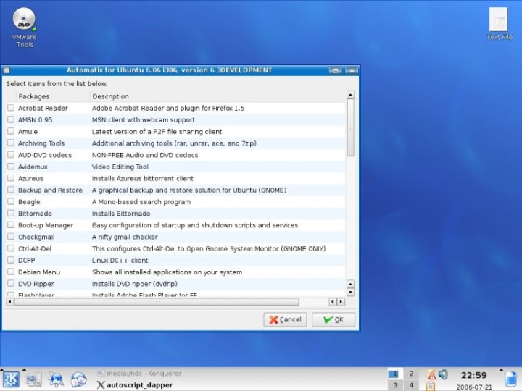Switch to virtual desktop 1
The width and height of the screenshot is (522, 391).
click(395, 374)
